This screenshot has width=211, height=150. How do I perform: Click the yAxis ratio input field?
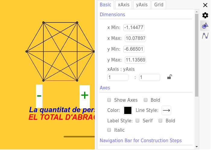pos(150,77)
